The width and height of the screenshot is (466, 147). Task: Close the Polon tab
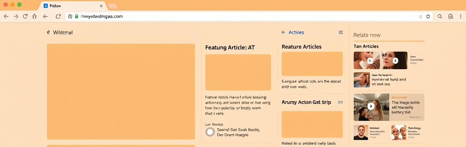pyautogui.click(x=101, y=6)
